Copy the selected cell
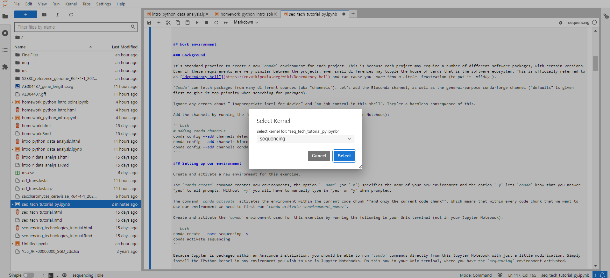The image size is (610, 278). (178, 23)
